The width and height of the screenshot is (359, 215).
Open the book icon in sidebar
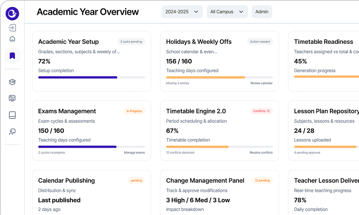coord(13,115)
